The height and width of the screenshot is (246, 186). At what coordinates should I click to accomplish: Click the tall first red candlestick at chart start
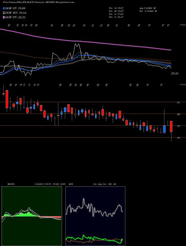pyautogui.click(x=7, y=99)
